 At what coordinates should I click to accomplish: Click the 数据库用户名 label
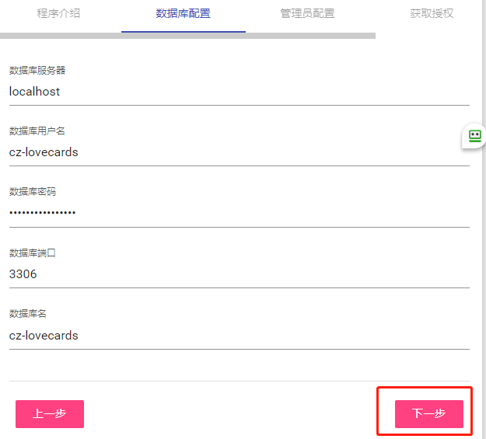click(x=37, y=131)
